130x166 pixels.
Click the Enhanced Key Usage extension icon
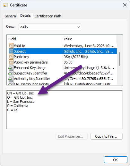coord(11,67)
